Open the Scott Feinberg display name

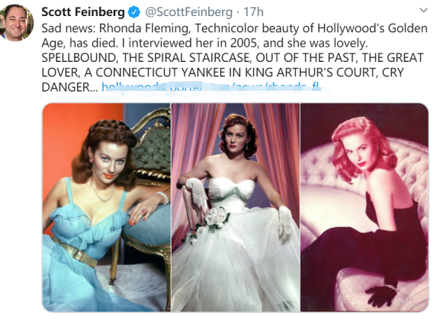(83, 12)
